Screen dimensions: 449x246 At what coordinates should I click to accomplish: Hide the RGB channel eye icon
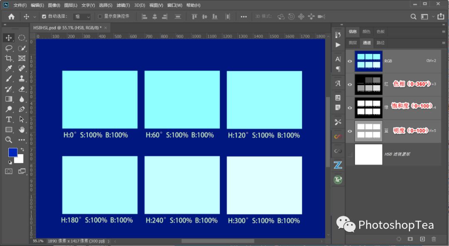tap(350, 61)
